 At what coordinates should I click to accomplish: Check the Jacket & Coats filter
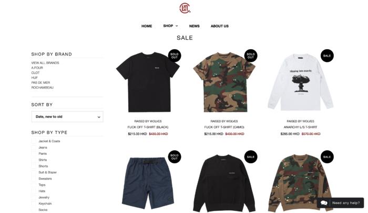[x=34, y=141]
